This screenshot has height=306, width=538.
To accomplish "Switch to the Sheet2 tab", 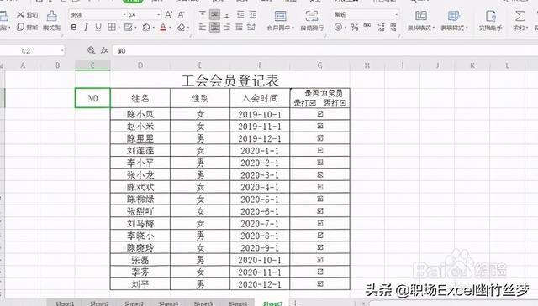I will pyautogui.click(x=99, y=303).
